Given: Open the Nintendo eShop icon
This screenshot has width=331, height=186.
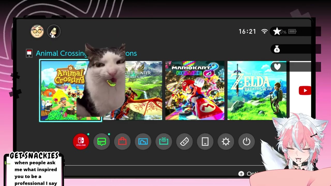Looking at the screenshot, I should coord(122,142).
